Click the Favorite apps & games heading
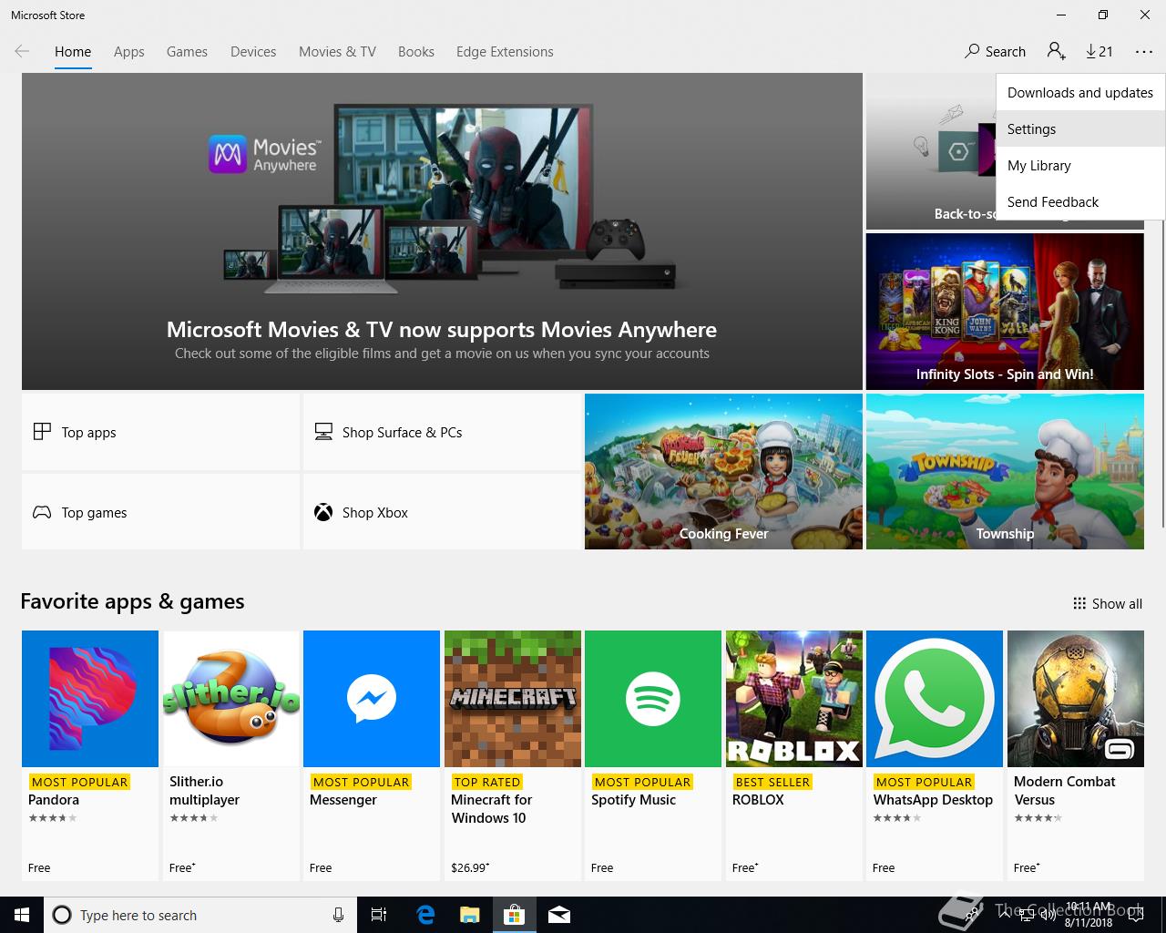 point(132,601)
